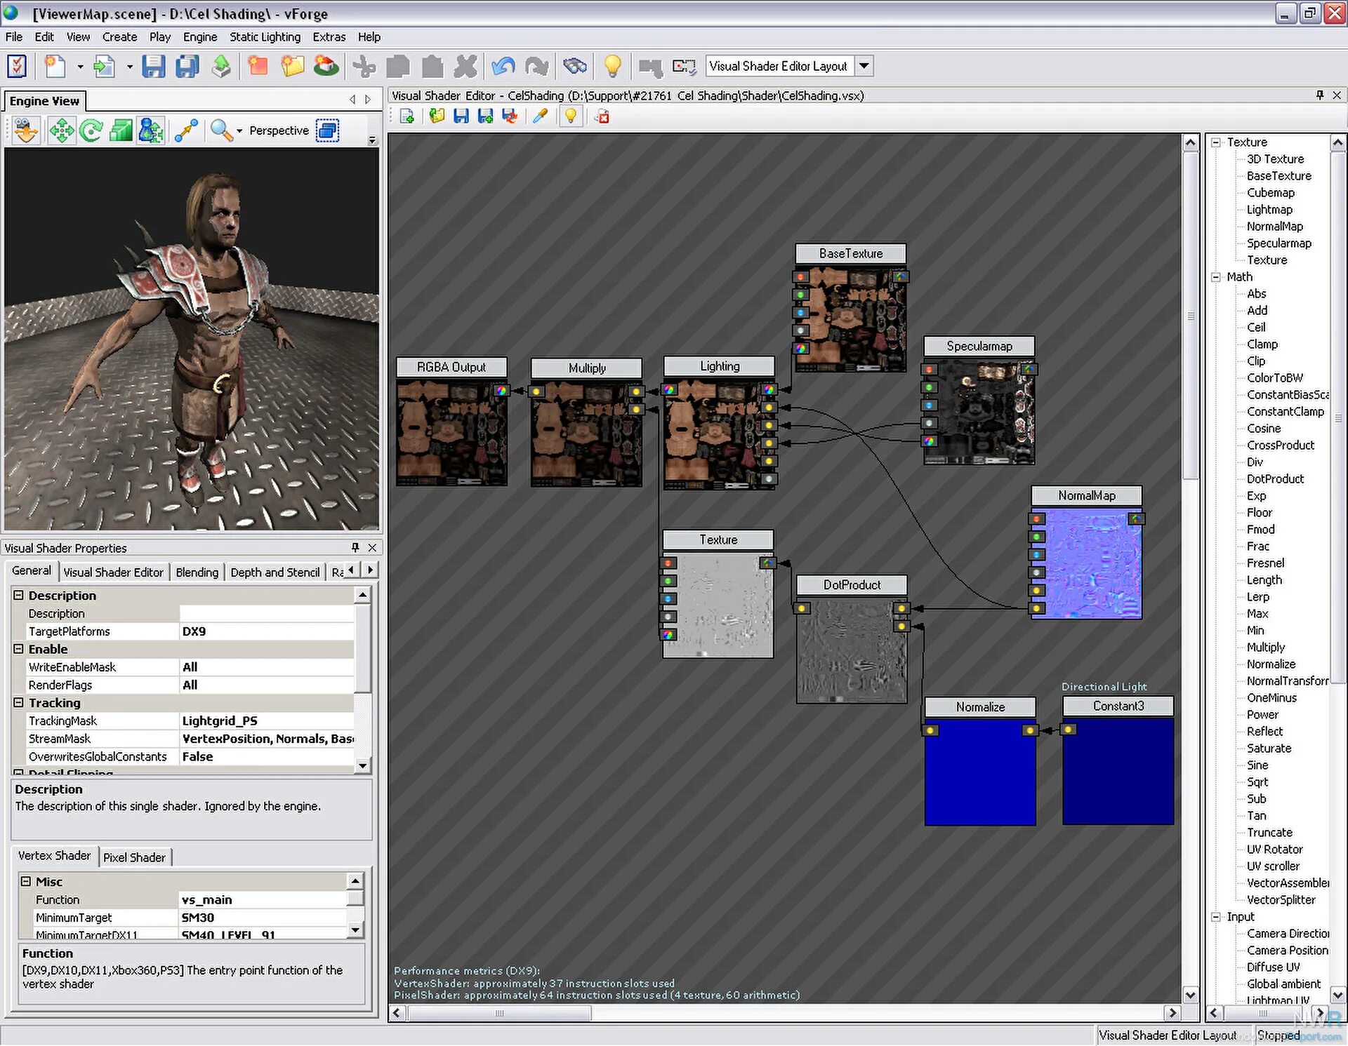The height and width of the screenshot is (1046, 1348).
Task: Click the eyedropper icon in shader editor toolbar
Action: click(x=540, y=116)
